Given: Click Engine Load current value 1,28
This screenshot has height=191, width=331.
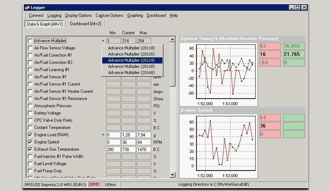Looking at the screenshot, I should 129,135.
